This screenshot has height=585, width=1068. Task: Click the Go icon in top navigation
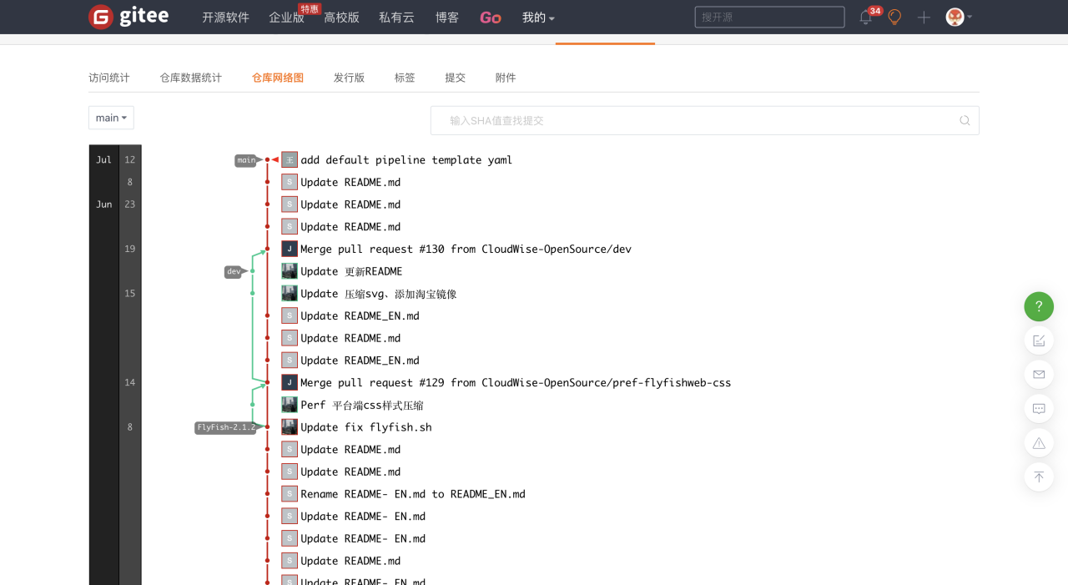click(491, 18)
